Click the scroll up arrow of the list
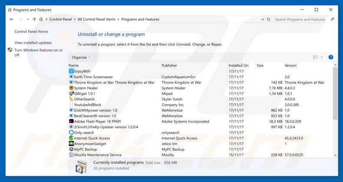Screen dimensions: 343x182 tap(335, 65)
